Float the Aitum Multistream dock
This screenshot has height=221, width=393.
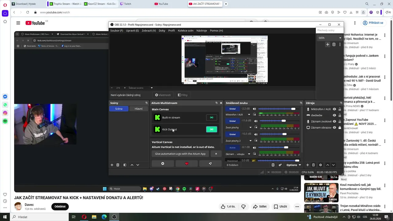pos(216,103)
